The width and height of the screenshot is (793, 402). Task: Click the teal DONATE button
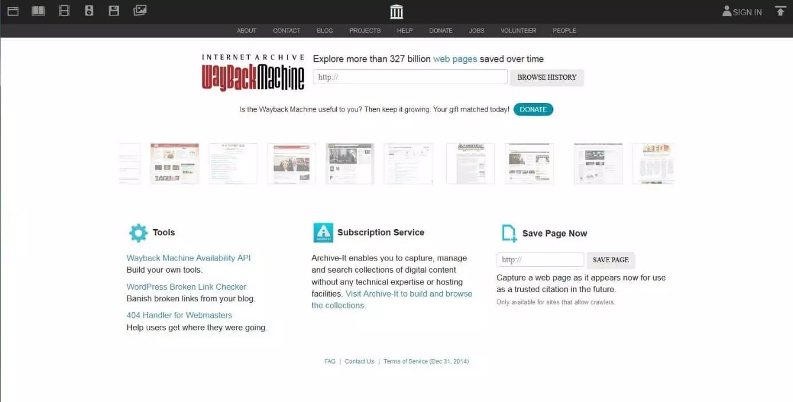[x=533, y=109]
